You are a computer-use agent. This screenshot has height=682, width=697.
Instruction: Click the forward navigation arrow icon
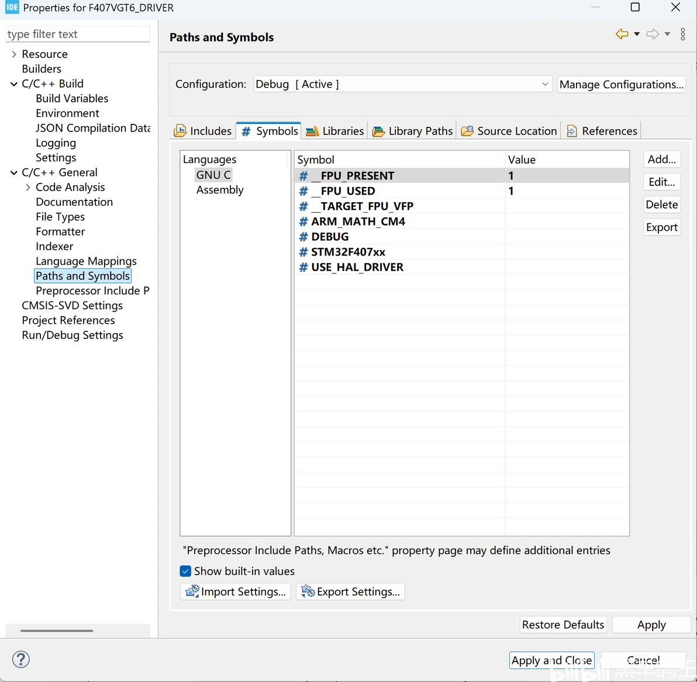coord(653,34)
